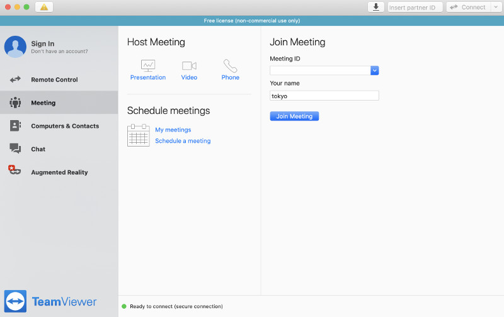Viewport: 504px width, 317px height.
Task: Start a Video meeting
Action: pyautogui.click(x=189, y=66)
